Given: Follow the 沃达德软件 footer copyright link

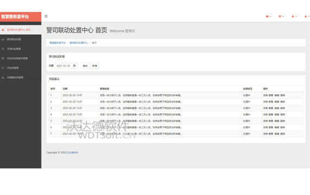Looking at the screenshot, I should point(72,152).
